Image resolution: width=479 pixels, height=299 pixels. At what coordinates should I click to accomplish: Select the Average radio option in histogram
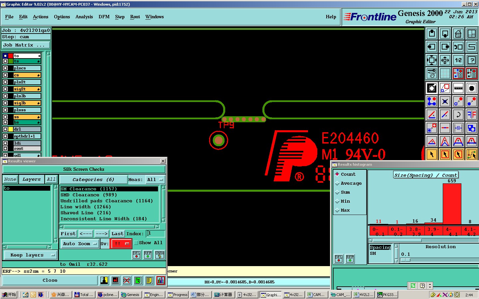tap(337, 183)
